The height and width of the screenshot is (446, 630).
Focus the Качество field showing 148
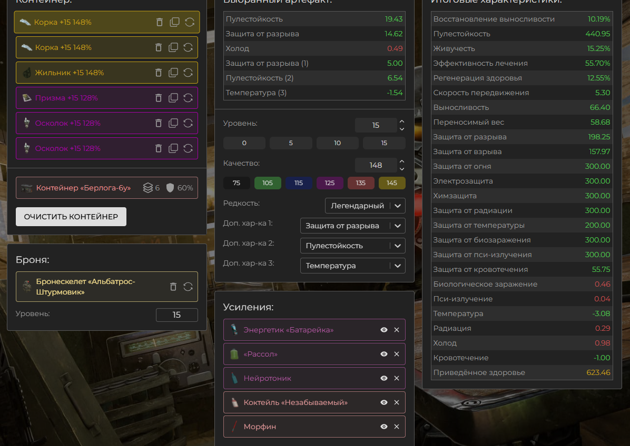pyautogui.click(x=376, y=165)
